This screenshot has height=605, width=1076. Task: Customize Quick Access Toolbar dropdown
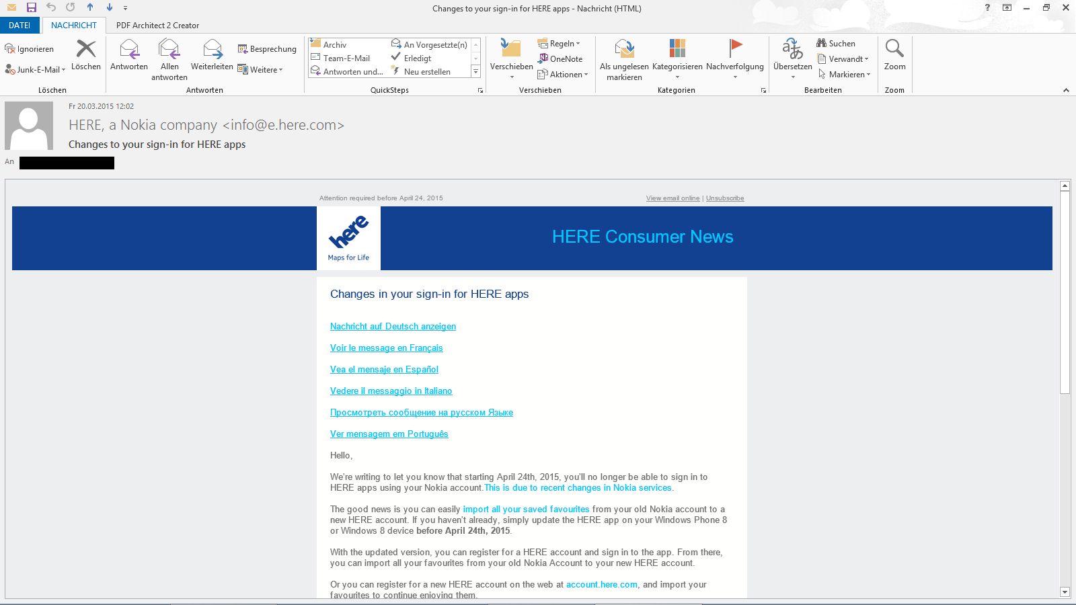pos(126,8)
